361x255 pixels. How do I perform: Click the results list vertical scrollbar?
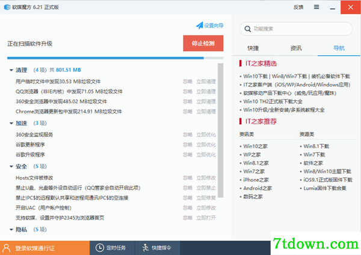220,130
